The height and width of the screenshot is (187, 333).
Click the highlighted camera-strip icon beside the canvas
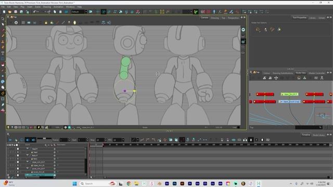pyautogui.click(x=243, y=42)
